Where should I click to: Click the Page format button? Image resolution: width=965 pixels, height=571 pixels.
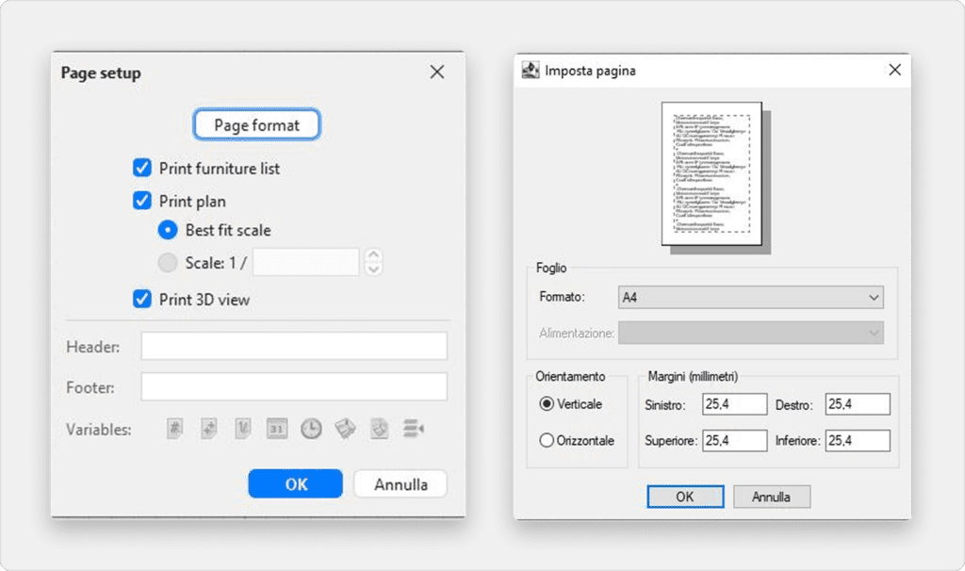click(x=256, y=124)
